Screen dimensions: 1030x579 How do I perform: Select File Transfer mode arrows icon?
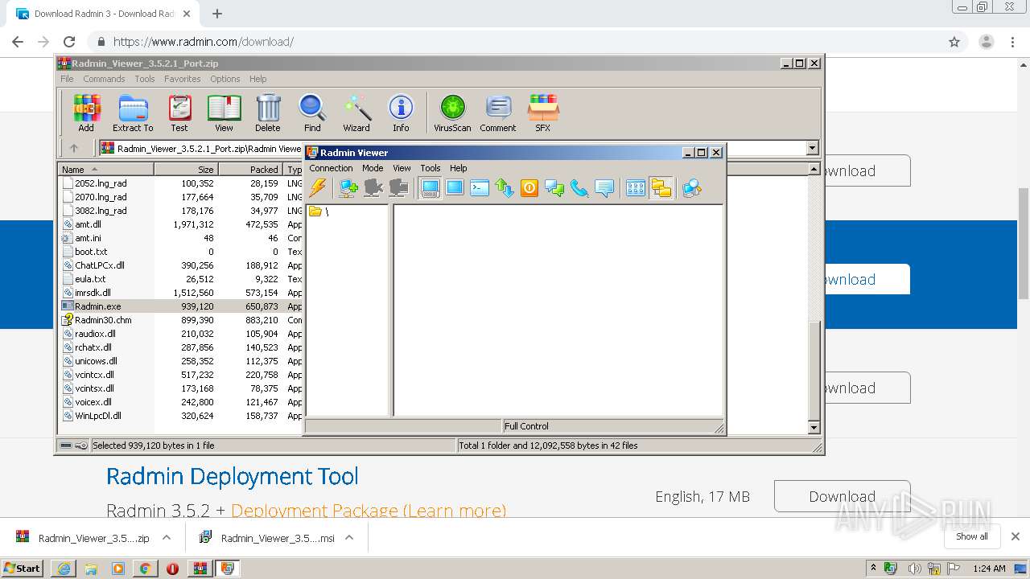click(x=505, y=188)
